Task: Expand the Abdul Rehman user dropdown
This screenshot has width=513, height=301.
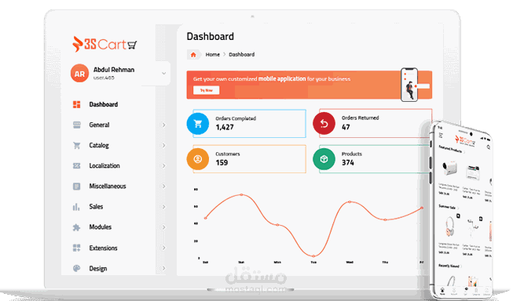Action: (x=164, y=74)
